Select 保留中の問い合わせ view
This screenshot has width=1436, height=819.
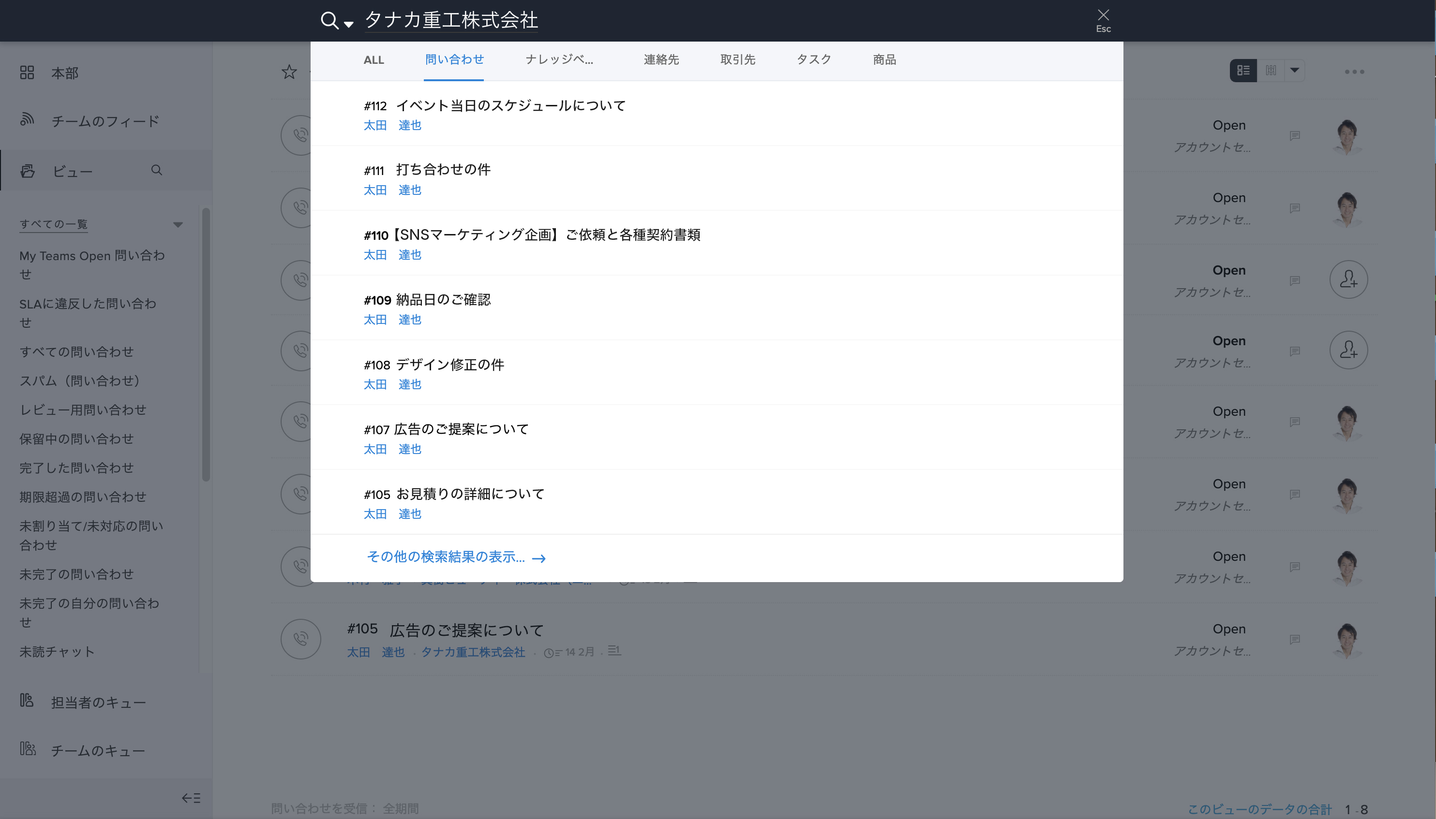click(76, 439)
